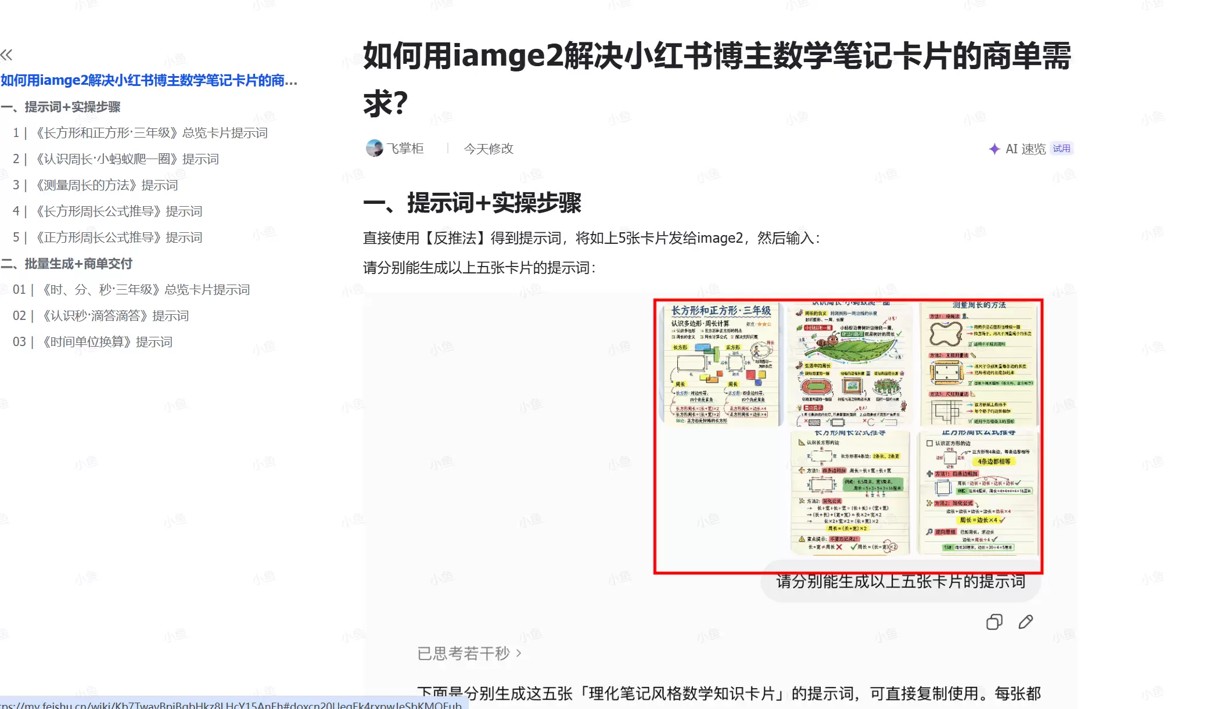Click the main document title
The image size is (1214, 709).
click(717, 80)
